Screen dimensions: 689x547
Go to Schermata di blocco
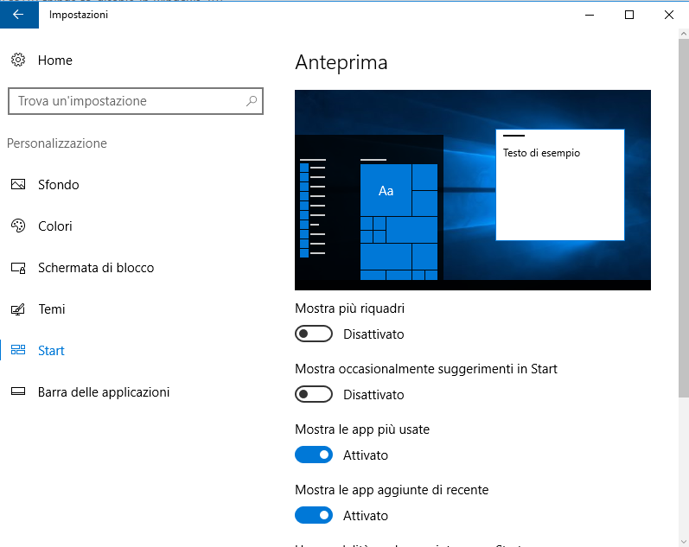pyautogui.click(x=96, y=268)
